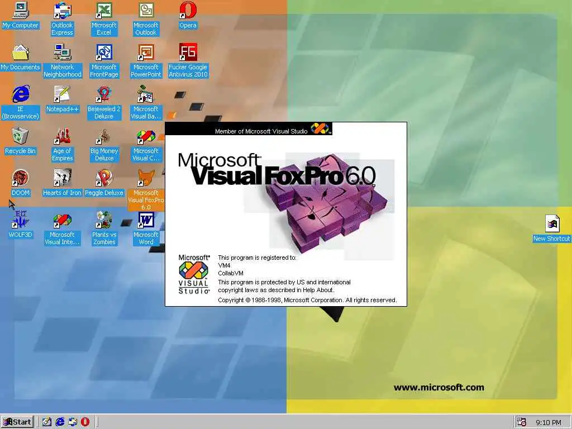Select the Microsoft Visual InterDev shortcut

[x=63, y=228]
